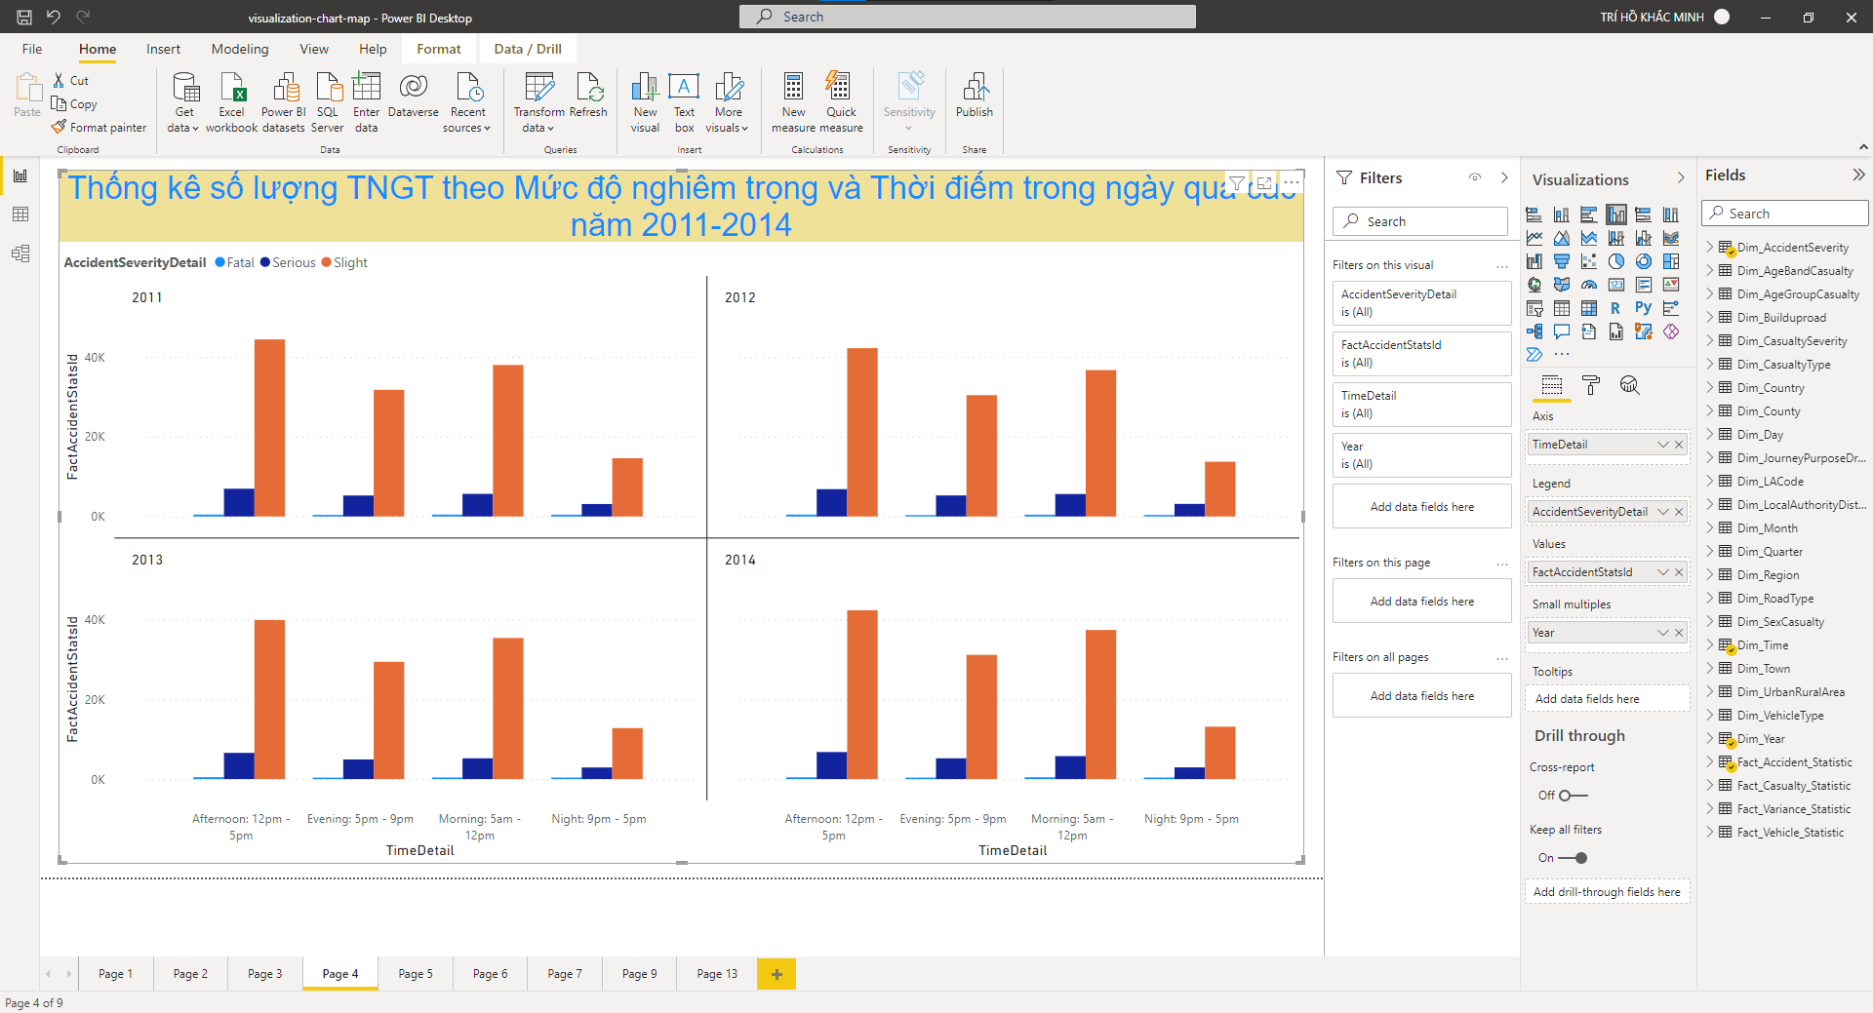Click the Serious legend color marker
Viewport: 1873px width, 1013px height.
(x=265, y=262)
